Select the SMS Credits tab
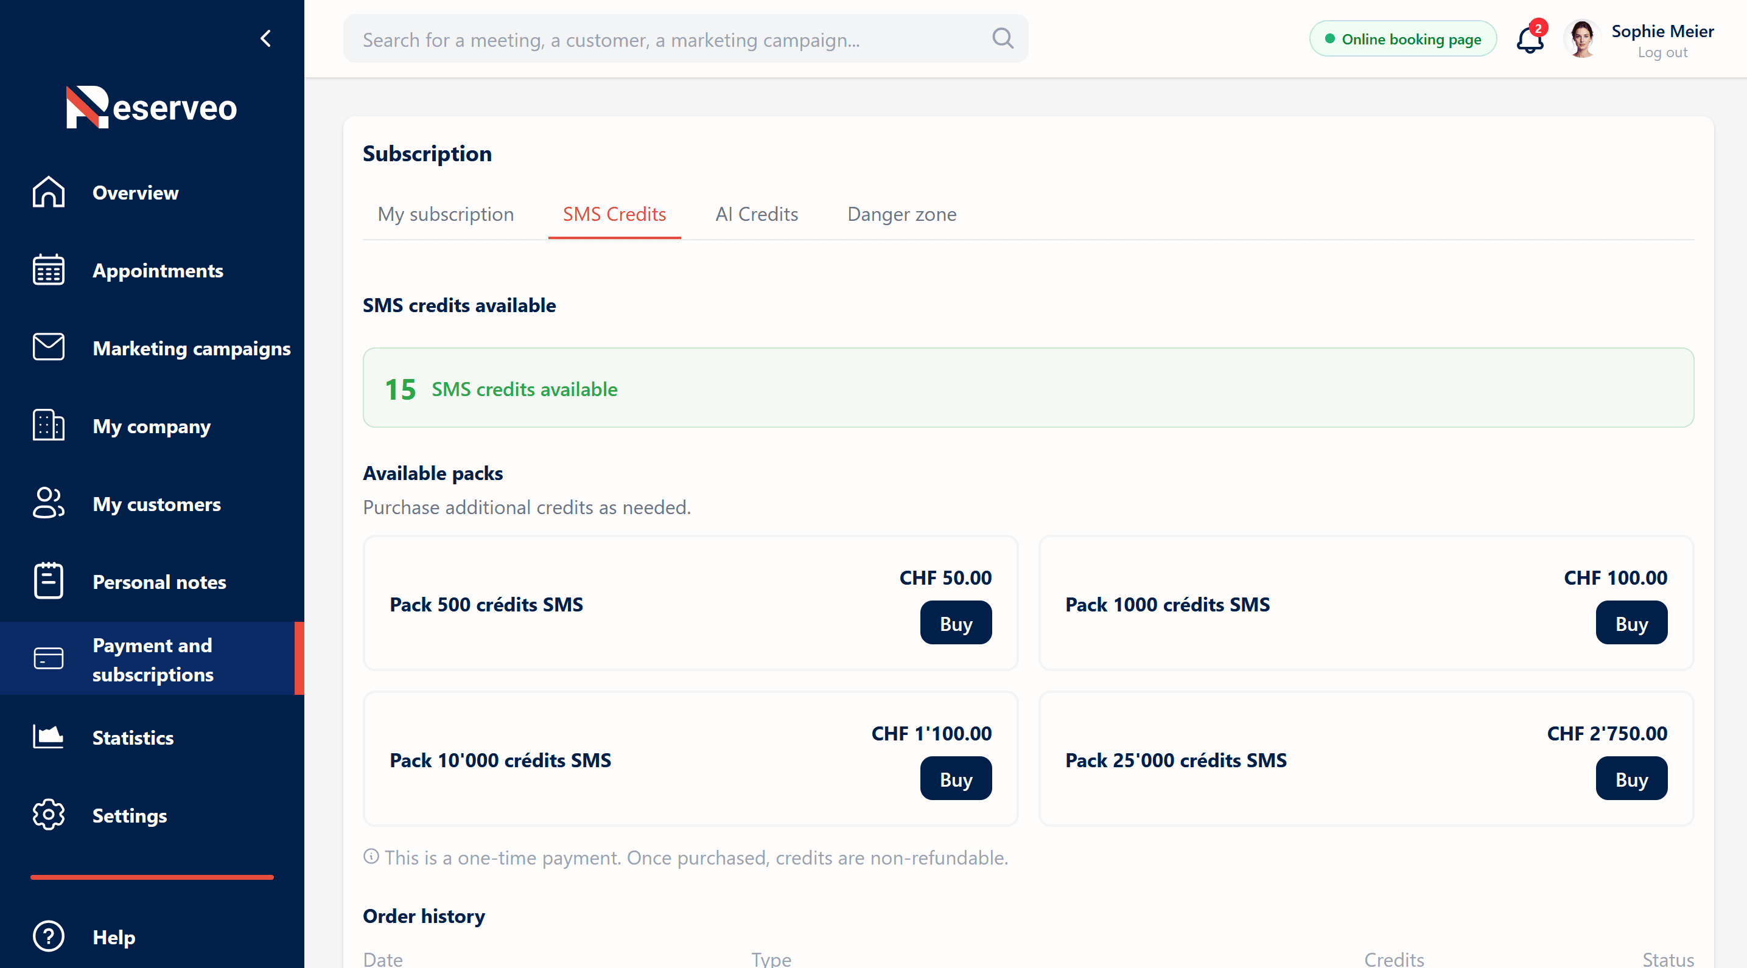1747x968 pixels. tap(614, 214)
